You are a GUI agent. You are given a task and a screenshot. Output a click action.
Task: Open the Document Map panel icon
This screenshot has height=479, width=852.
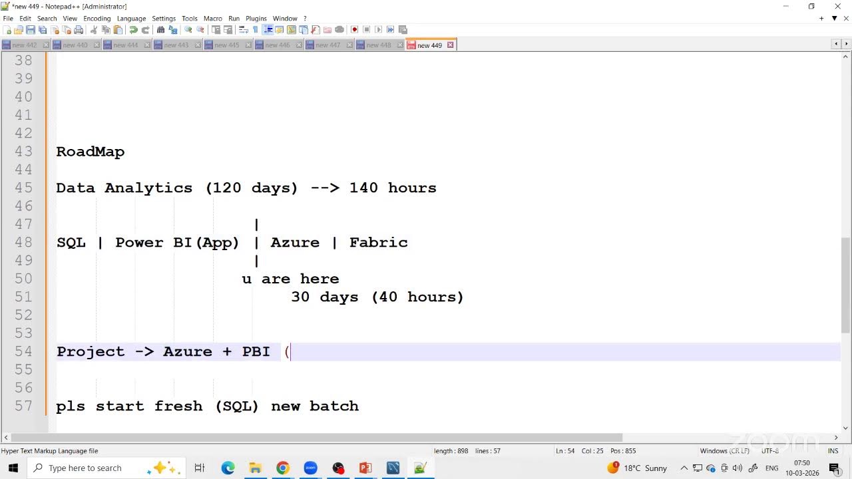291,29
